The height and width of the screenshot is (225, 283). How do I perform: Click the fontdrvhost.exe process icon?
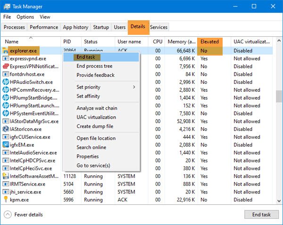pos(6,74)
